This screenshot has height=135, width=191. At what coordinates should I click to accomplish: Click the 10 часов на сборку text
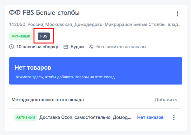point(37,47)
